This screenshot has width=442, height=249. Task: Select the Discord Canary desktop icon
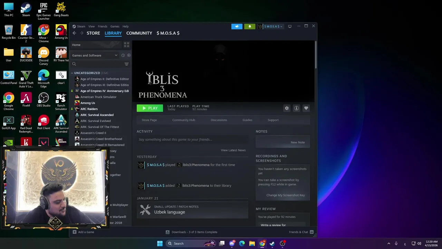click(x=44, y=56)
